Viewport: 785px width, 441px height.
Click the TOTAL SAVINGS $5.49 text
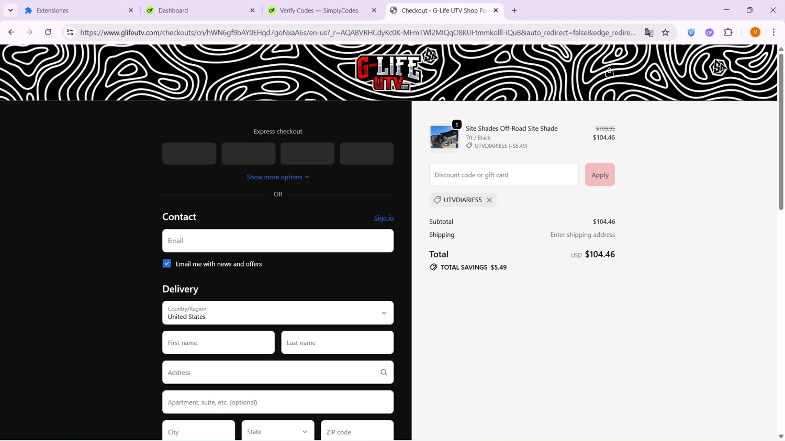coord(474,268)
